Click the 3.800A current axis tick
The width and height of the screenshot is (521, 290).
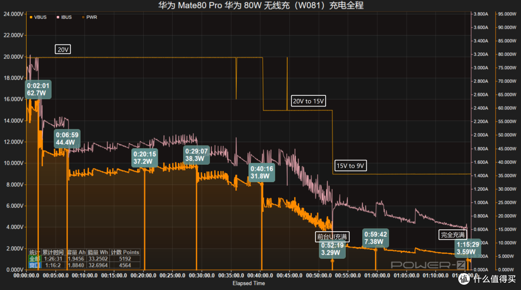(481, 14)
